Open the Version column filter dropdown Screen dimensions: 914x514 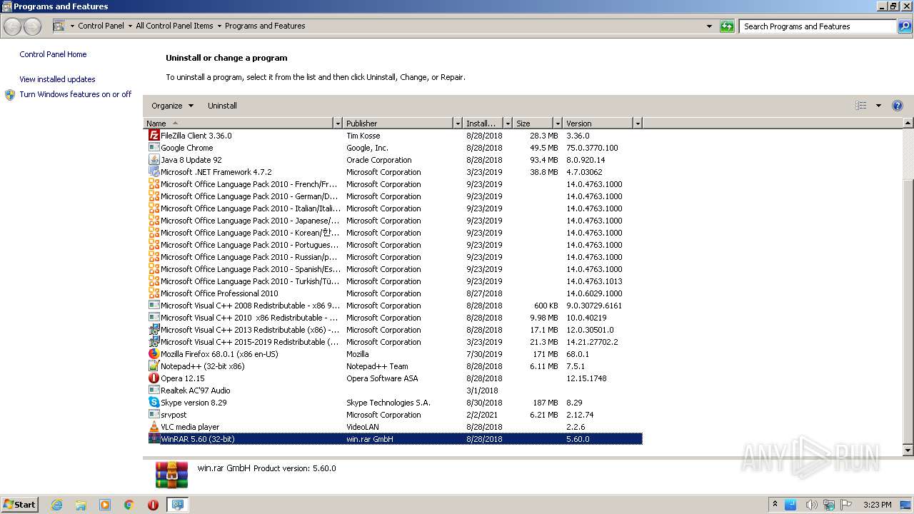638,124
